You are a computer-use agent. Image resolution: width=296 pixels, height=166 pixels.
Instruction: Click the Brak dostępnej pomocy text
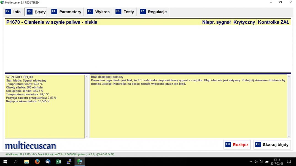click(x=107, y=77)
